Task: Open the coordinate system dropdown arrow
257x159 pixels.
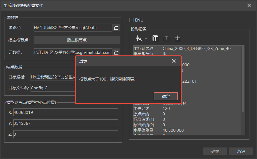Action: coord(147,38)
